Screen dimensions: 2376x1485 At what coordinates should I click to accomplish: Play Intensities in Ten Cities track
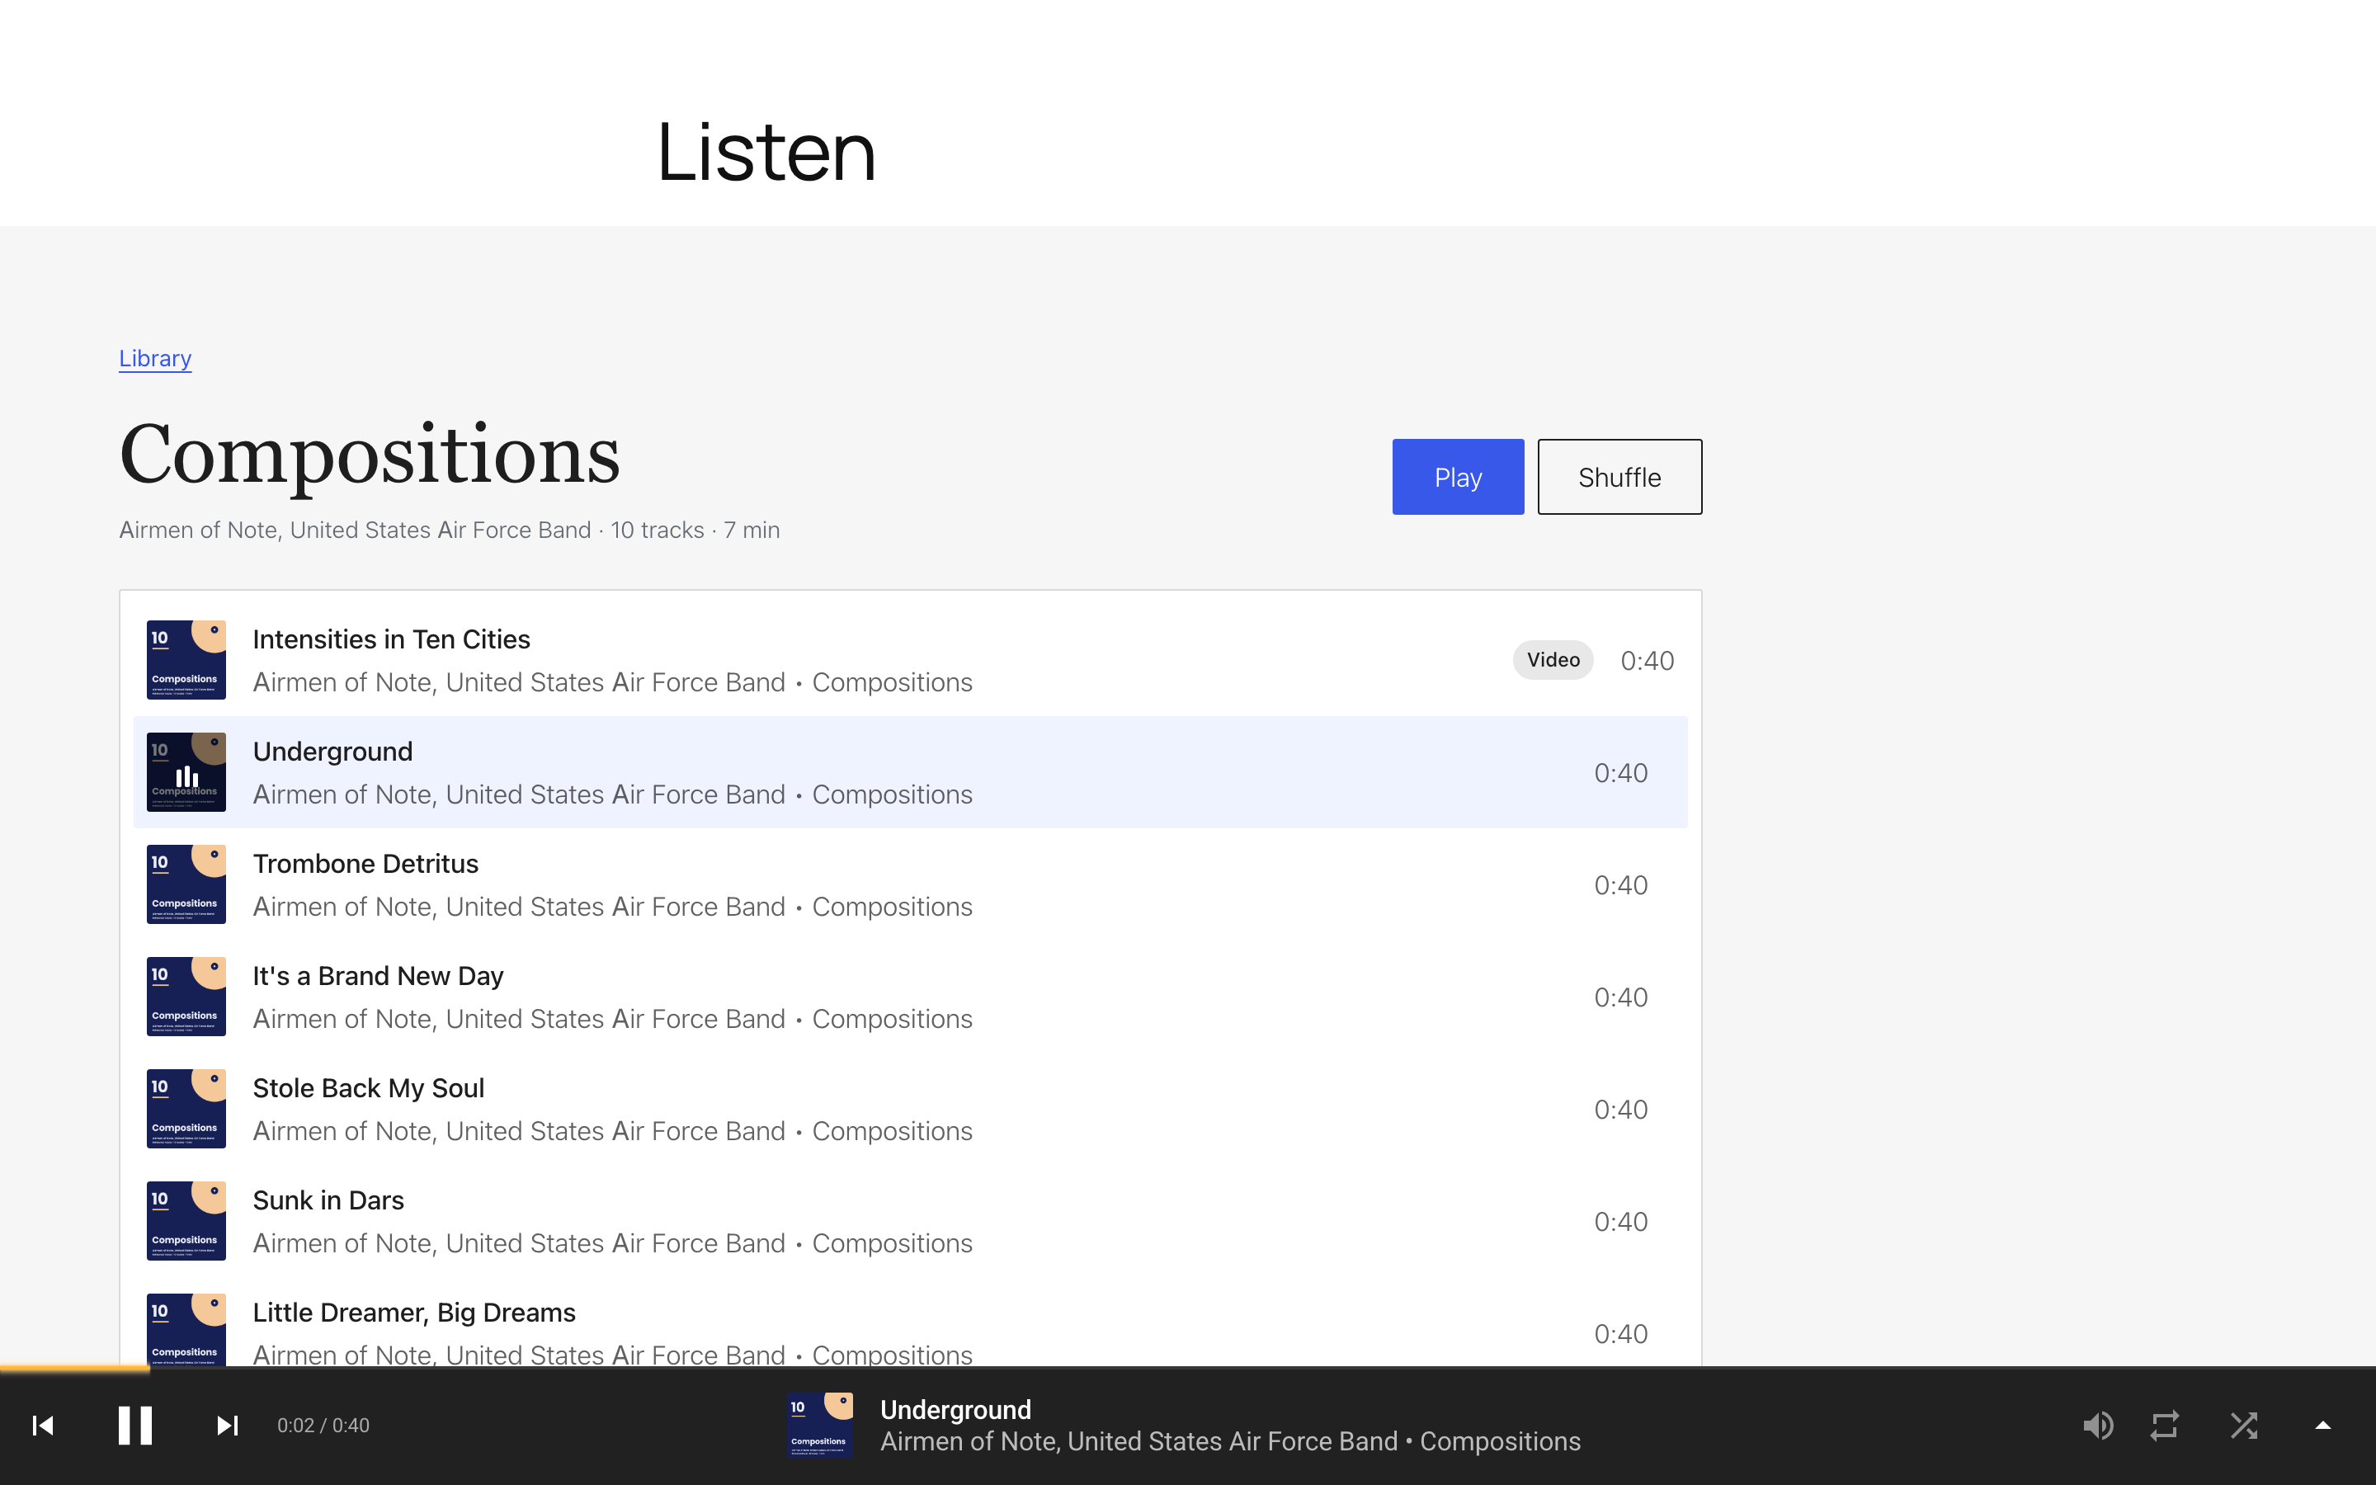910,660
